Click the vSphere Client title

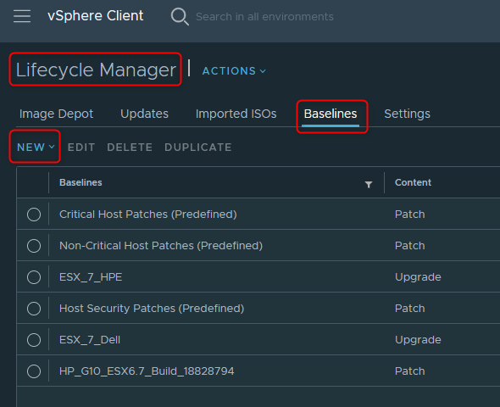(96, 16)
